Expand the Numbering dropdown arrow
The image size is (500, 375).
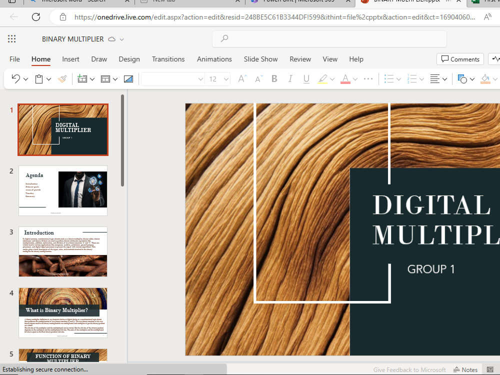click(421, 79)
